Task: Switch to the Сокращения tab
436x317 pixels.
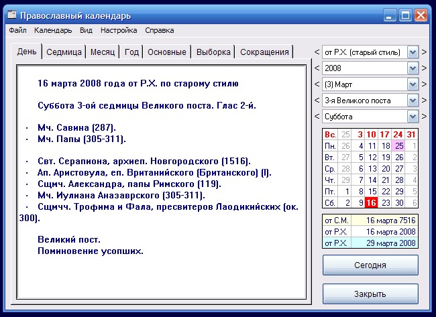Action: (264, 52)
